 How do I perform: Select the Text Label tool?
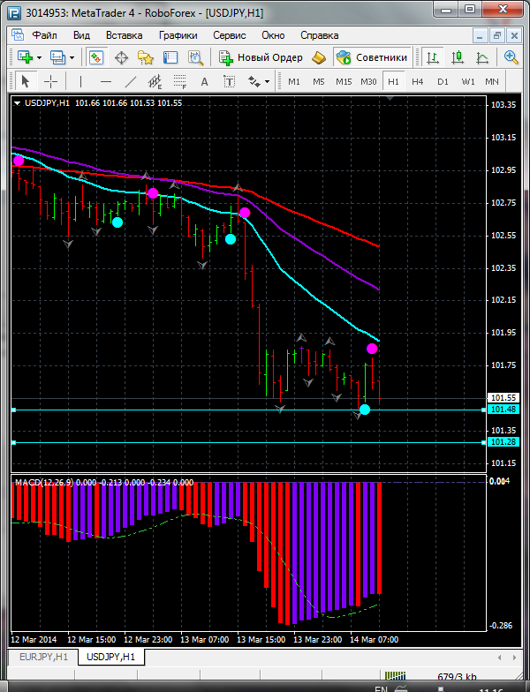tap(230, 81)
